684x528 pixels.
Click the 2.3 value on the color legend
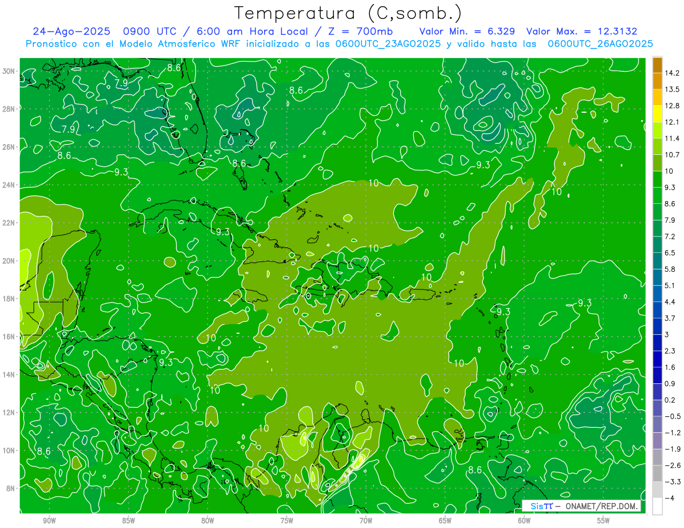(x=670, y=351)
